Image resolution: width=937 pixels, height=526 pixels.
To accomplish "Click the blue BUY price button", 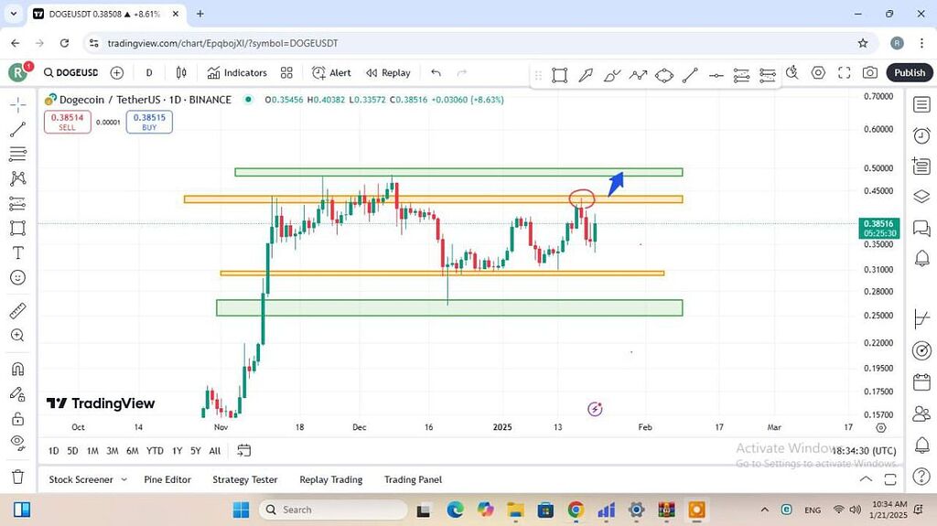I will [x=149, y=122].
